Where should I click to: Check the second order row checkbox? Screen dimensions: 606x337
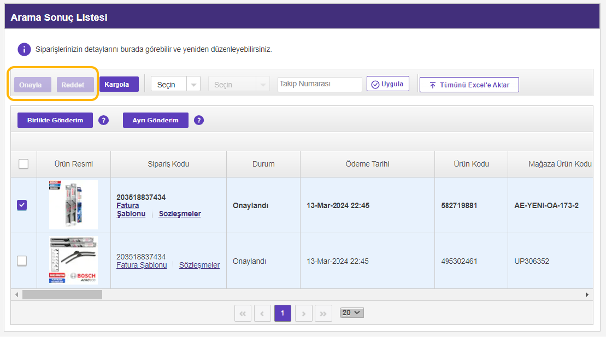[22, 261]
